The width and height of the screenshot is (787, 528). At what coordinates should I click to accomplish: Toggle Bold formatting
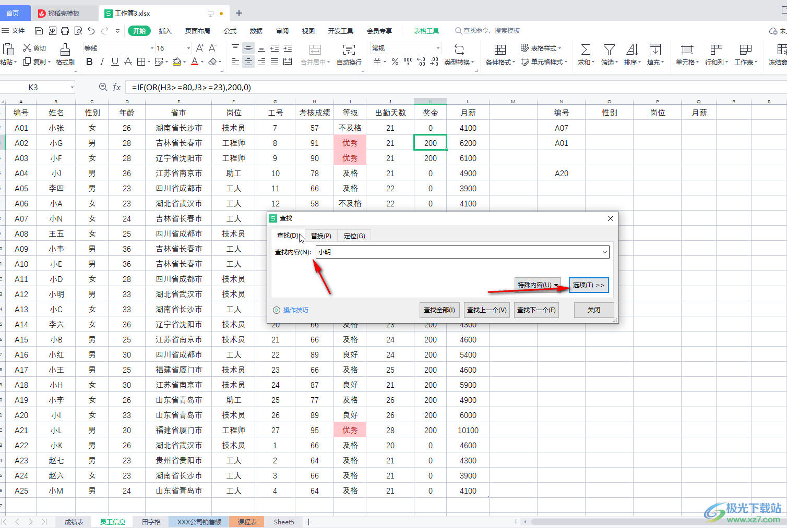pos(89,62)
